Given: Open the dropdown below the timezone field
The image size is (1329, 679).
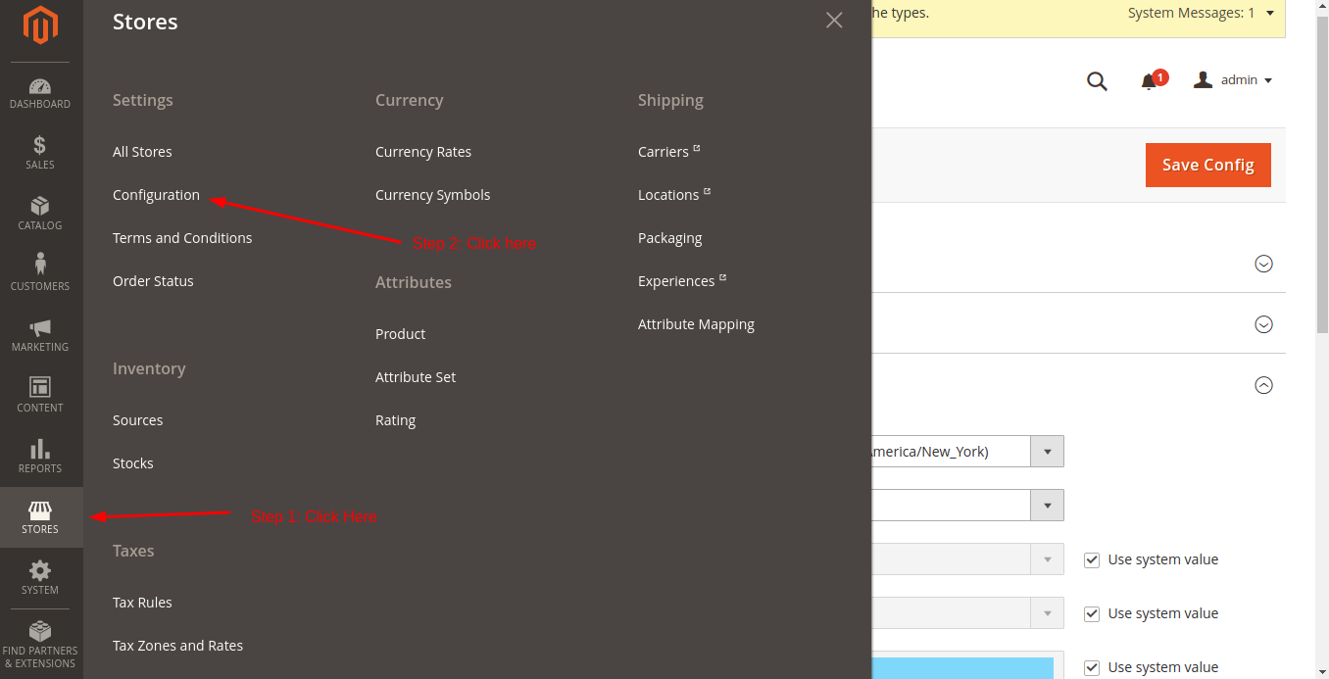Looking at the screenshot, I should click(1047, 506).
